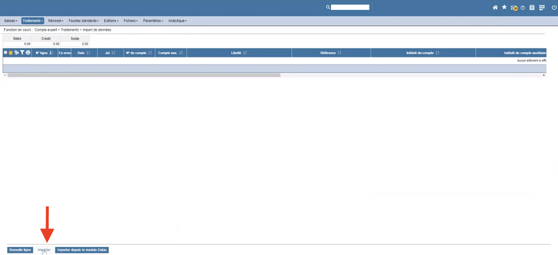Screen dimensions: 558x255
Task: Sort by Référence arrows
Action: 339,53
